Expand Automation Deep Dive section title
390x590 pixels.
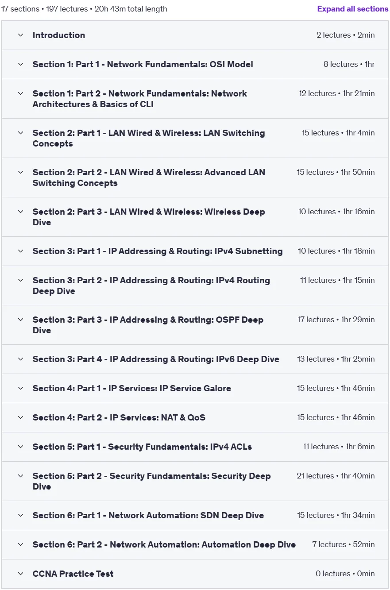click(x=164, y=544)
